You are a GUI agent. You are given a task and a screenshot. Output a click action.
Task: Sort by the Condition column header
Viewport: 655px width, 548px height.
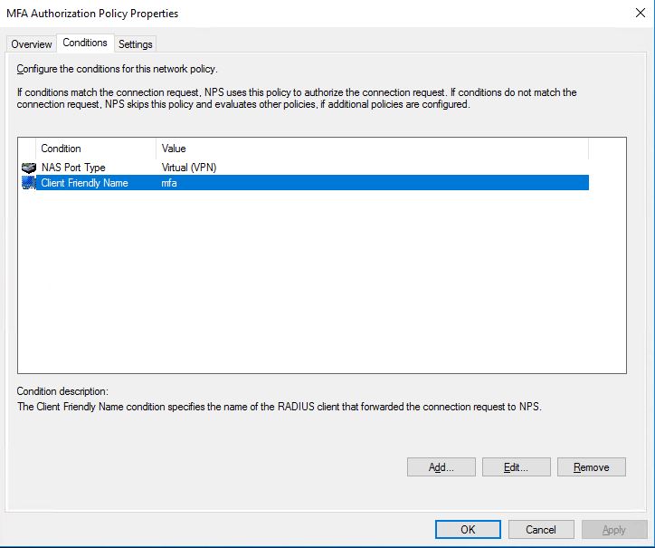(96, 149)
